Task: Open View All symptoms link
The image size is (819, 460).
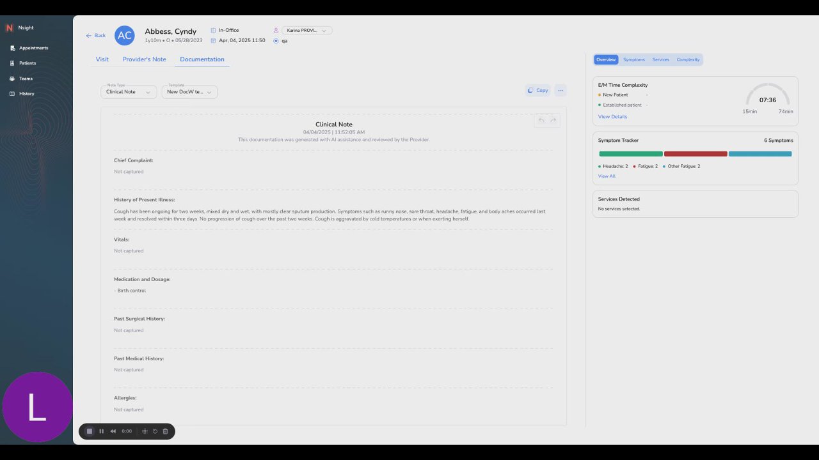Action: point(607,176)
